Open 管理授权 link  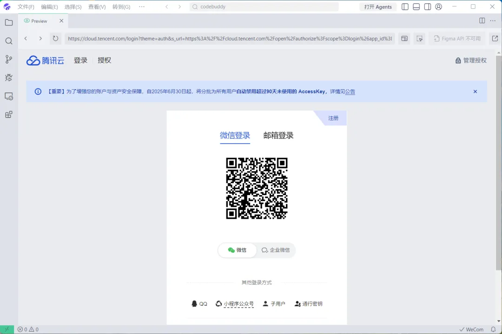(471, 60)
